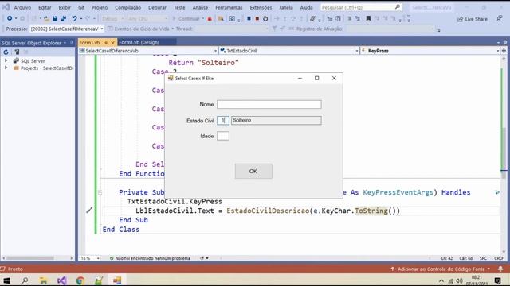Collapse the Private Sub code block

tap(100, 192)
